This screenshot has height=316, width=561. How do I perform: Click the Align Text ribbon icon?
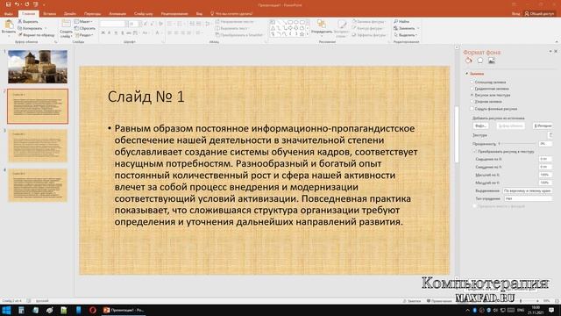tap(217, 28)
